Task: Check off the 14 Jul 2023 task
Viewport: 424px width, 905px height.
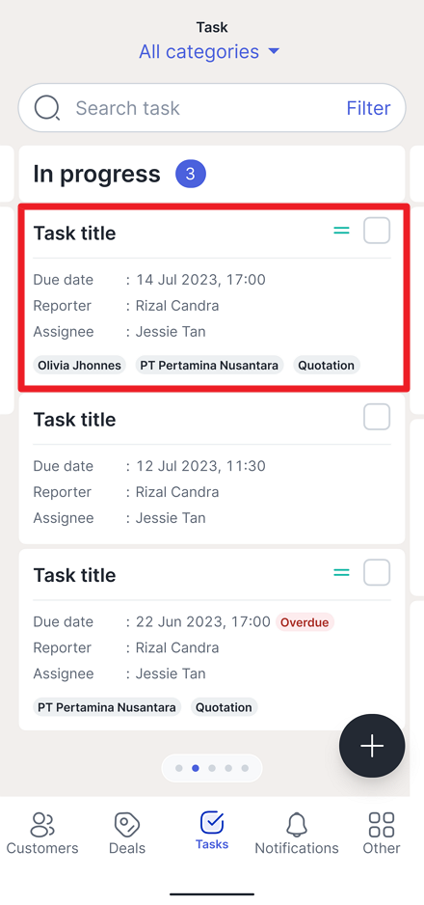Action: (x=377, y=231)
